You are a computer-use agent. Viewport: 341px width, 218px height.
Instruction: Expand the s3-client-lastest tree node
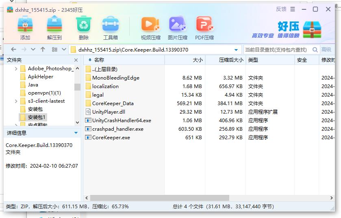pyautogui.click(x=16, y=101)
